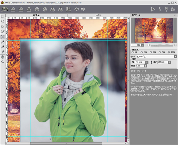This screenshot has width=178, height=145.
Task: Click the open background image icon
Action: tap(13, 9)
